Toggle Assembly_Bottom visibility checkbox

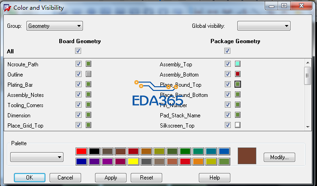[x=228, y=74]
